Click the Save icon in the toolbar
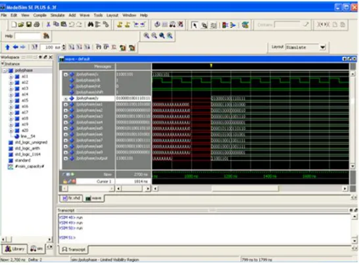359x265 pixels. tap(29, 24)
